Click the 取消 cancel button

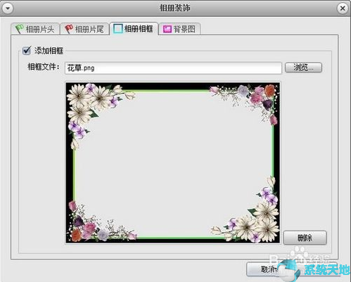(x=267, y=269)
